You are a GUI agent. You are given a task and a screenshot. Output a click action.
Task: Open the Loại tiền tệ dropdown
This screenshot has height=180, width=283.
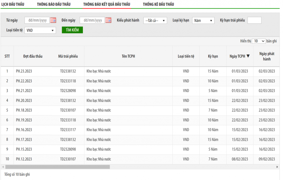pos(40,30)
